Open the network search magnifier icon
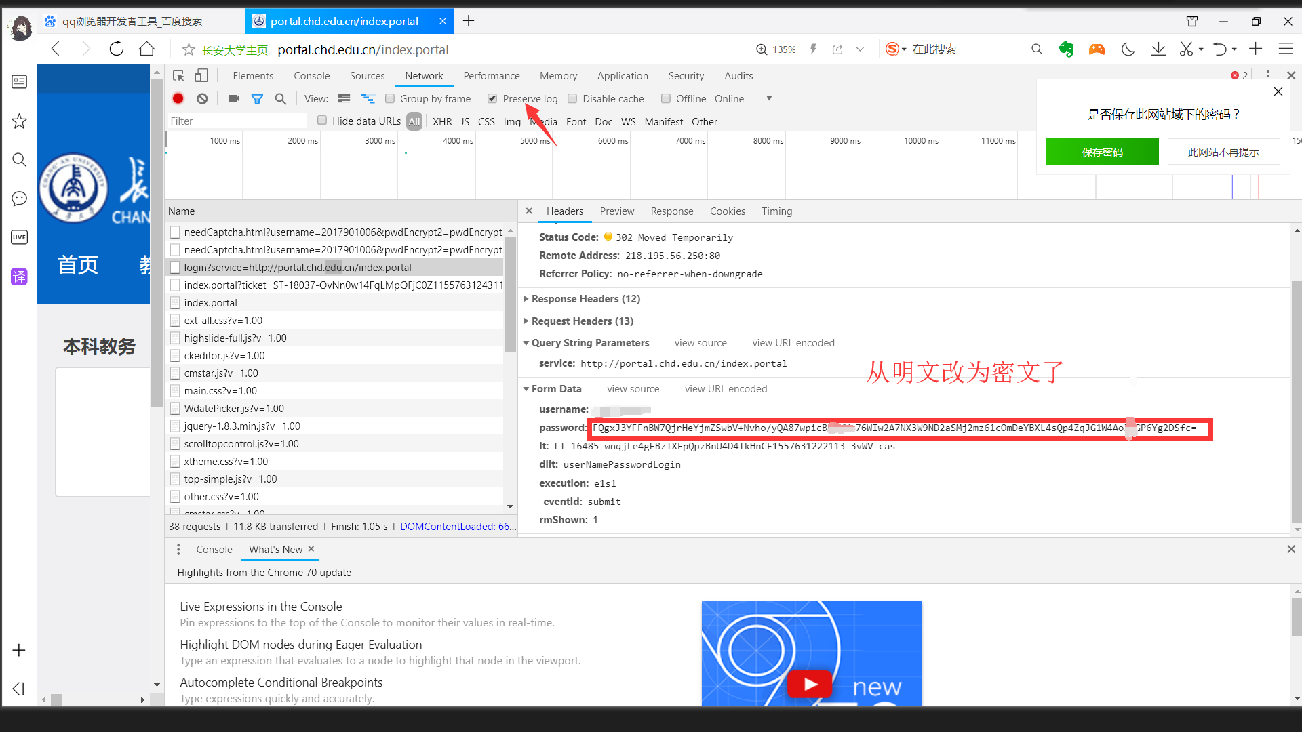This screenshot has width=1302, height=732. (x=280, y=99)
